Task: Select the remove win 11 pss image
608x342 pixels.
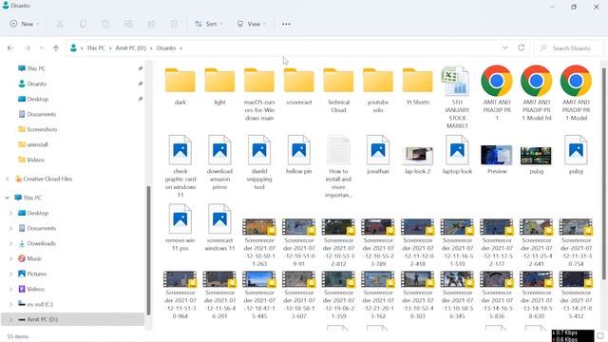Action: tap(180, 227)
